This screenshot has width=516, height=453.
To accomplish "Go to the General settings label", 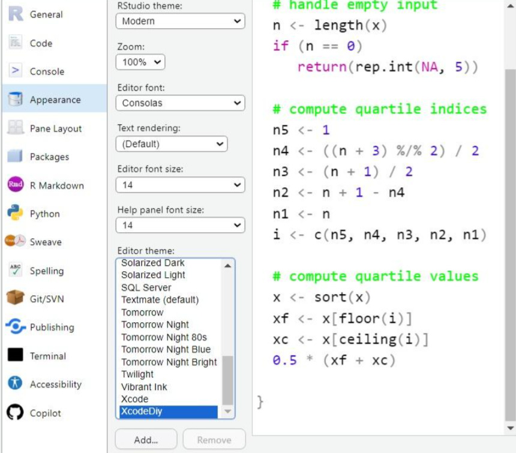I will point(46,14).
